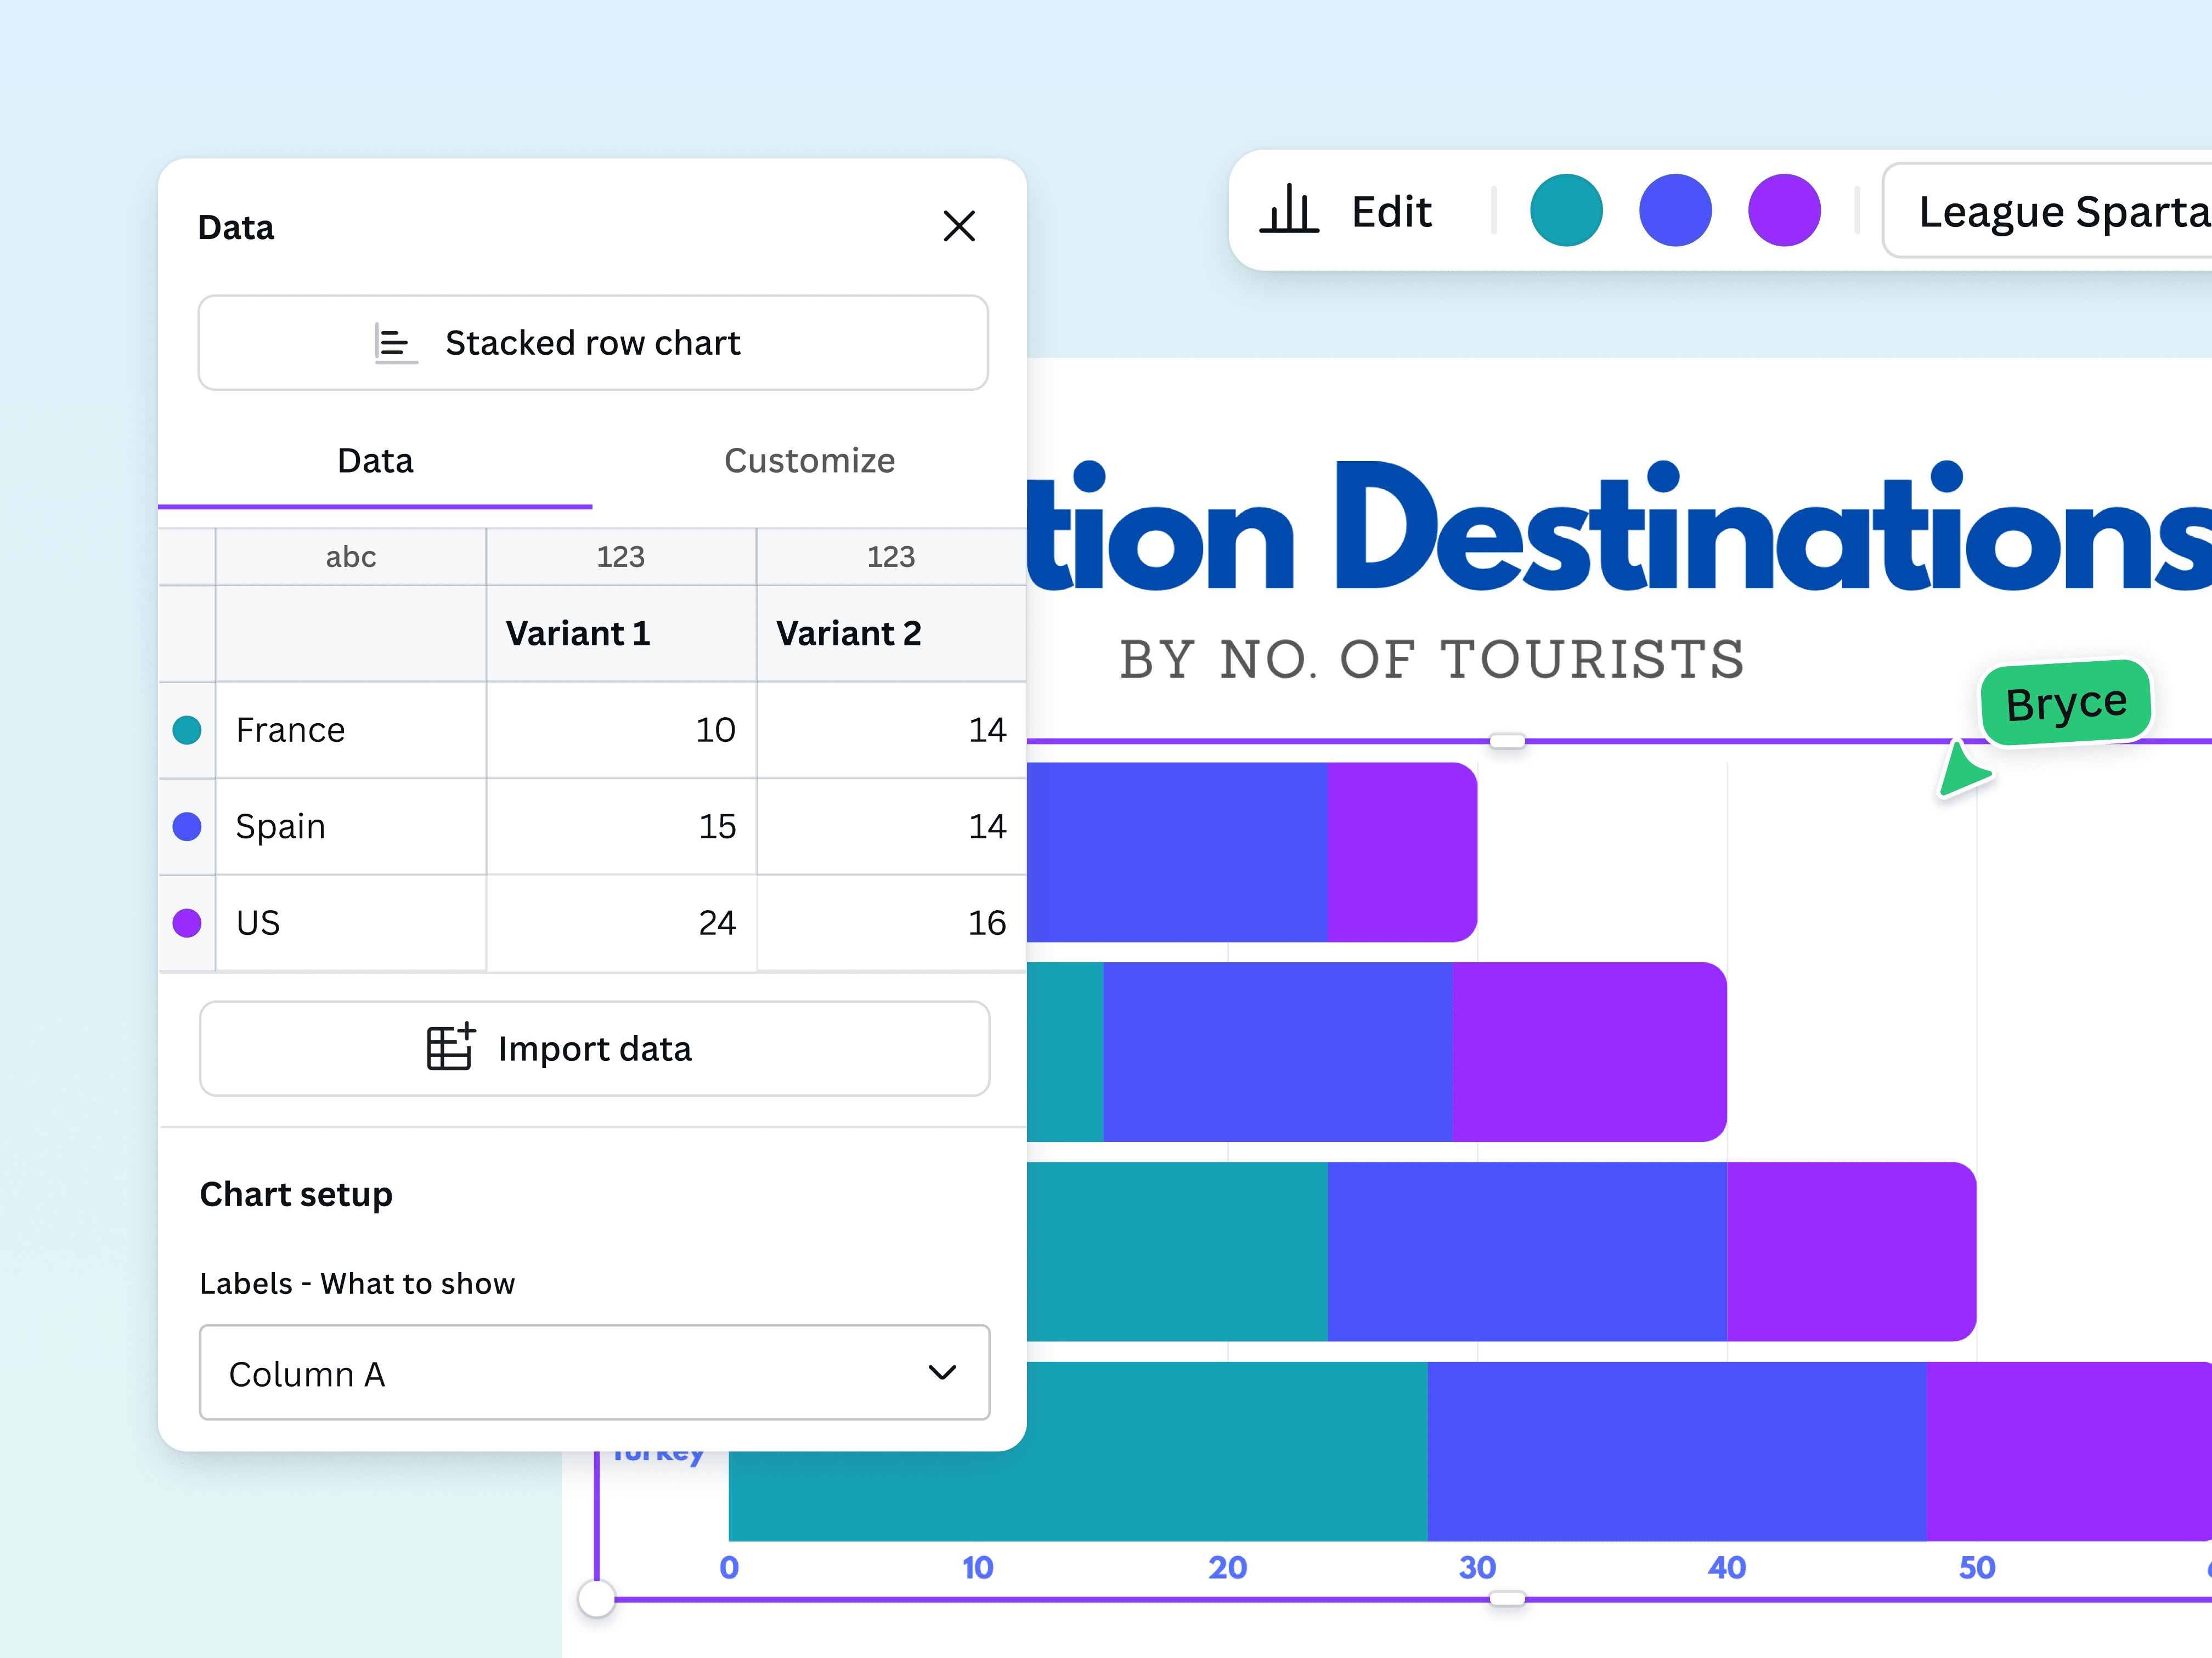Viewport: 2212px width, 1658px height.
Task: Open the Column A labels dropdown
Action: [594, 1373]
